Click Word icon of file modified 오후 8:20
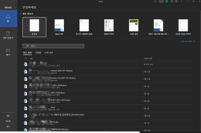 pos(25,64)
